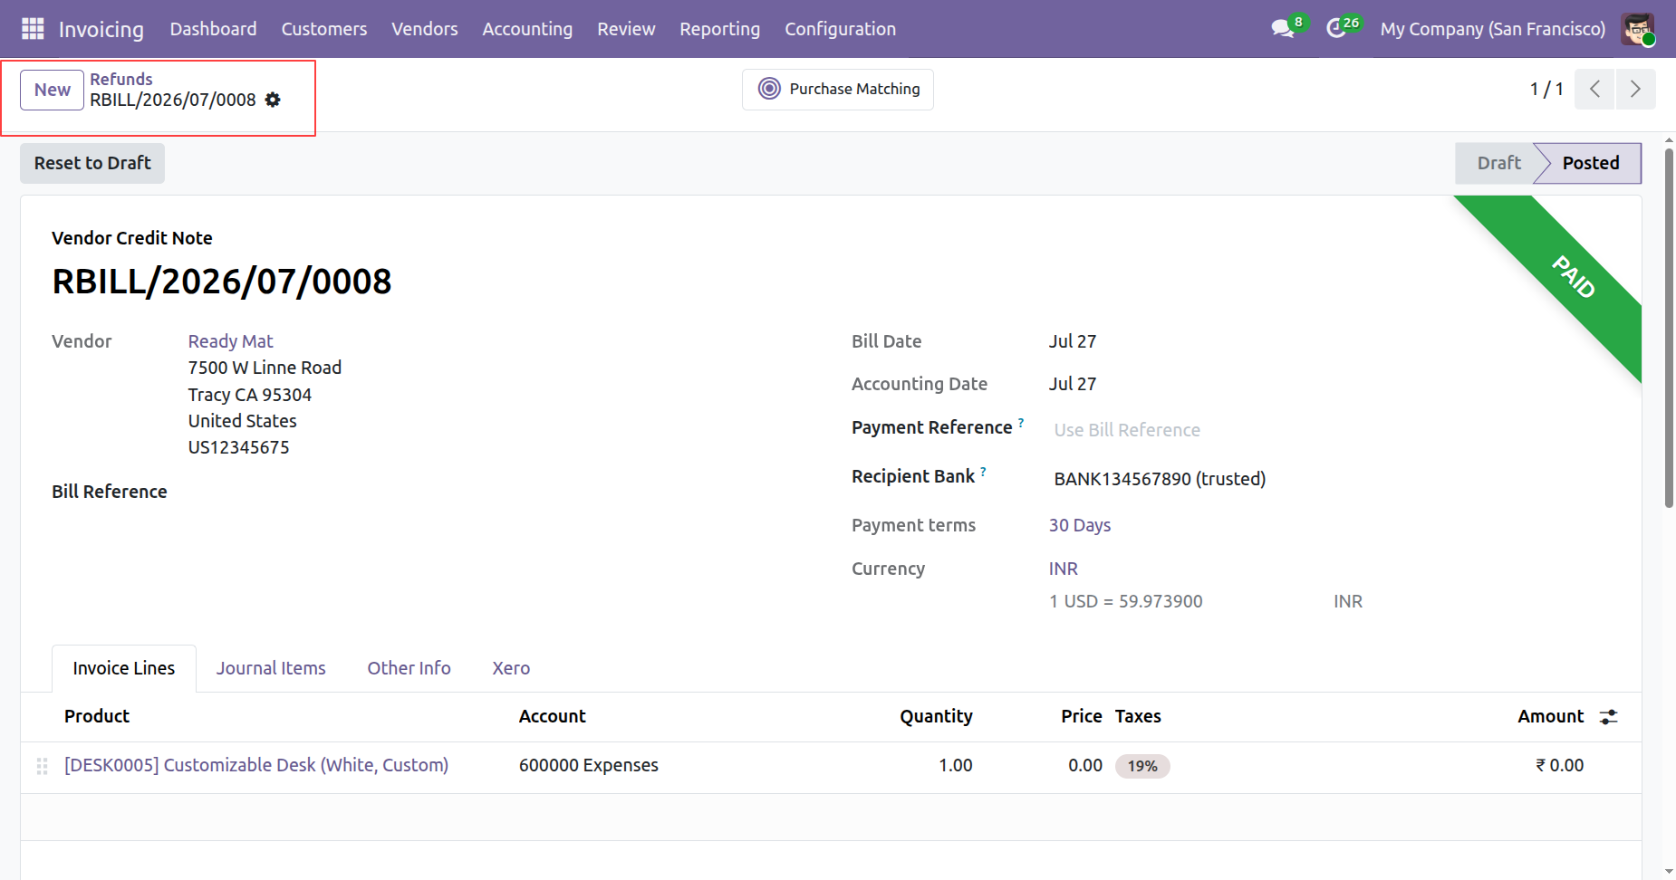
Task: Open the Ready Mat vendor link
Action: coord(230,341)
